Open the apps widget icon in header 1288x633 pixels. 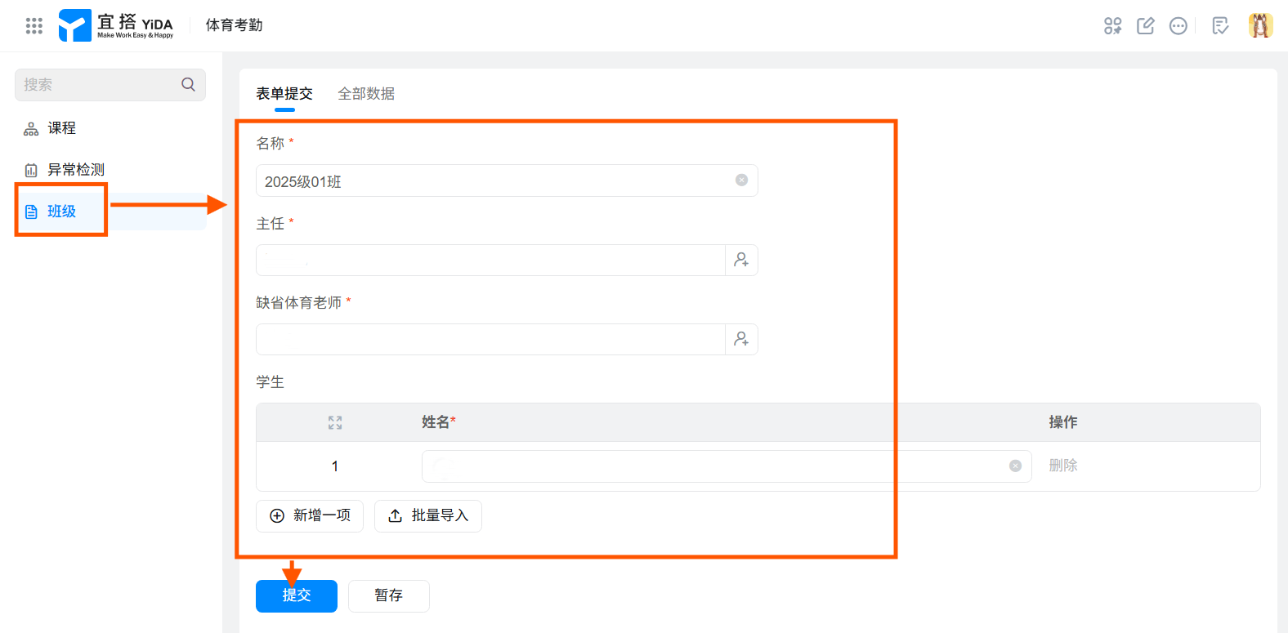[1112, 26]
